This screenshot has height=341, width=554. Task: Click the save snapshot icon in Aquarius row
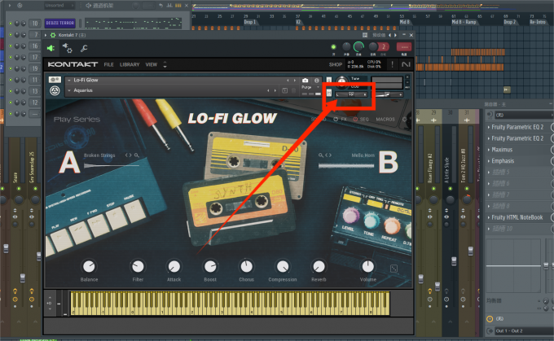point(285,90)
